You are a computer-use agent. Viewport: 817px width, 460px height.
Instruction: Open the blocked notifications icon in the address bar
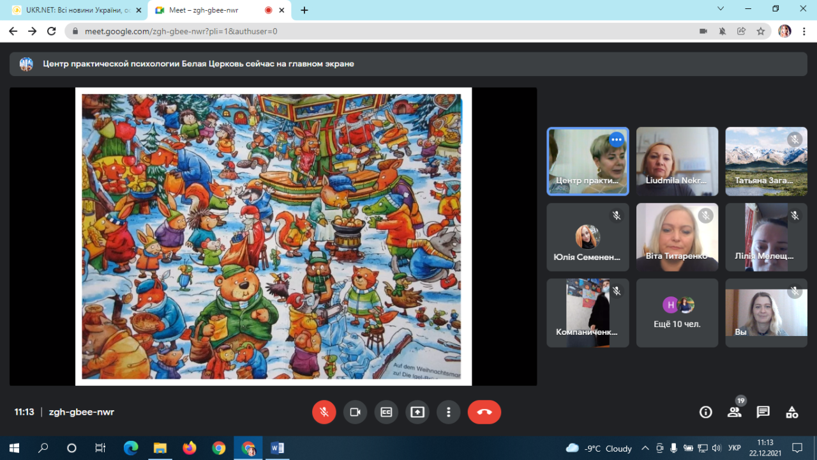723,31
